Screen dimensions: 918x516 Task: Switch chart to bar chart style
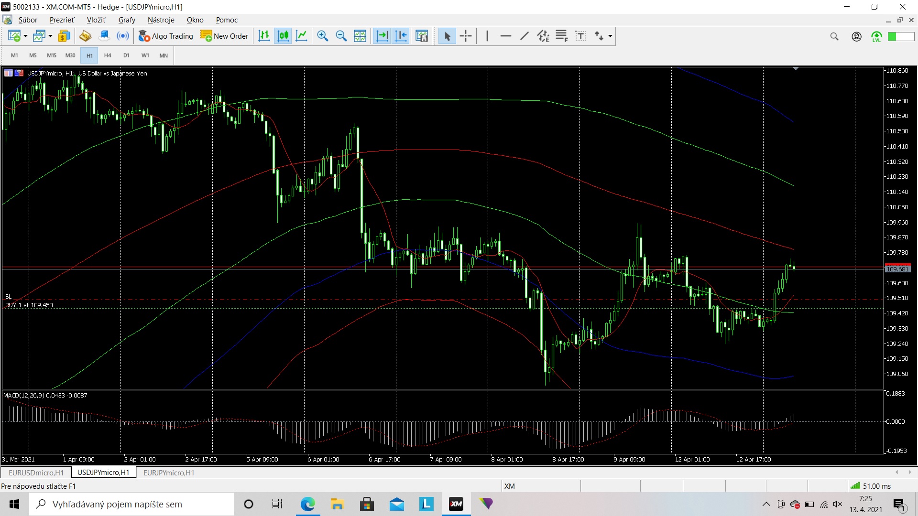point(264,36)
